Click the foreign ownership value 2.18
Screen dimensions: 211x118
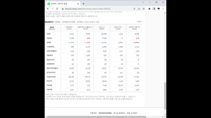(72, 51)
